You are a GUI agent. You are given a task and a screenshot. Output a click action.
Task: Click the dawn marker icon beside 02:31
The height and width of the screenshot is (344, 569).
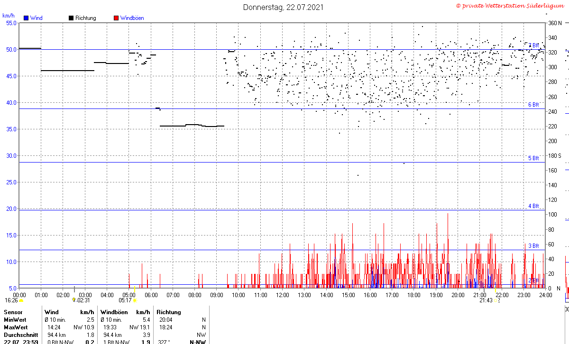(x=73, y=300)
